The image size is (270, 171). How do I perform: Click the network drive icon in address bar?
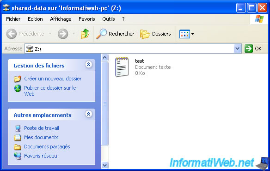(30, 49)
